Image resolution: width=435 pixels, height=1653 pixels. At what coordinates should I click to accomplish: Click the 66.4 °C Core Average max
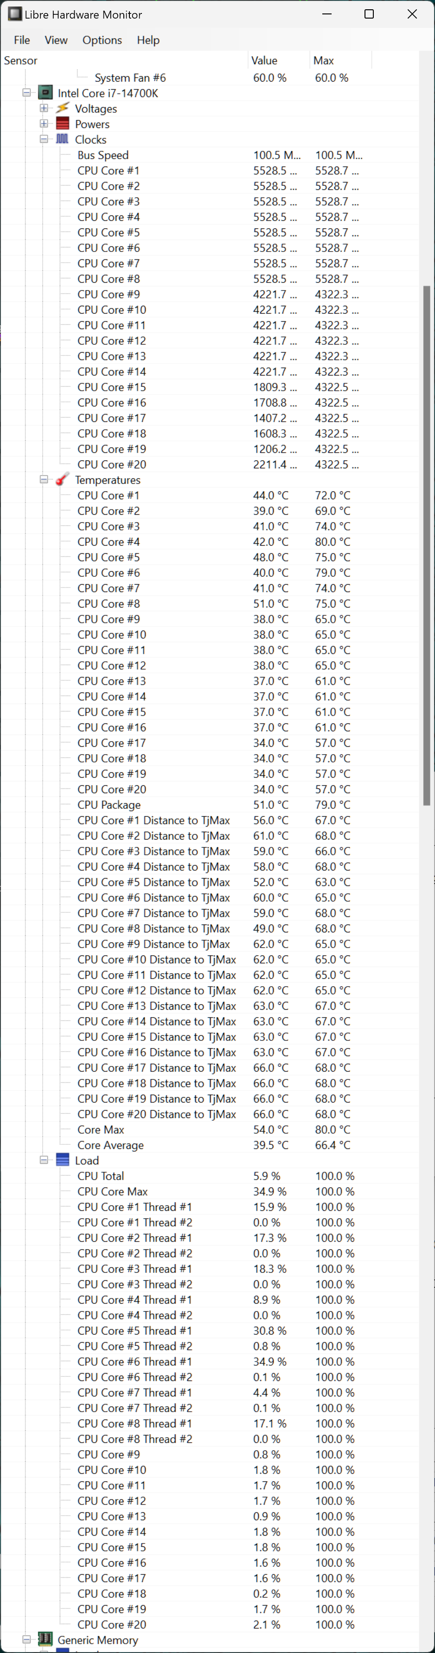(x=333, y=1145)
